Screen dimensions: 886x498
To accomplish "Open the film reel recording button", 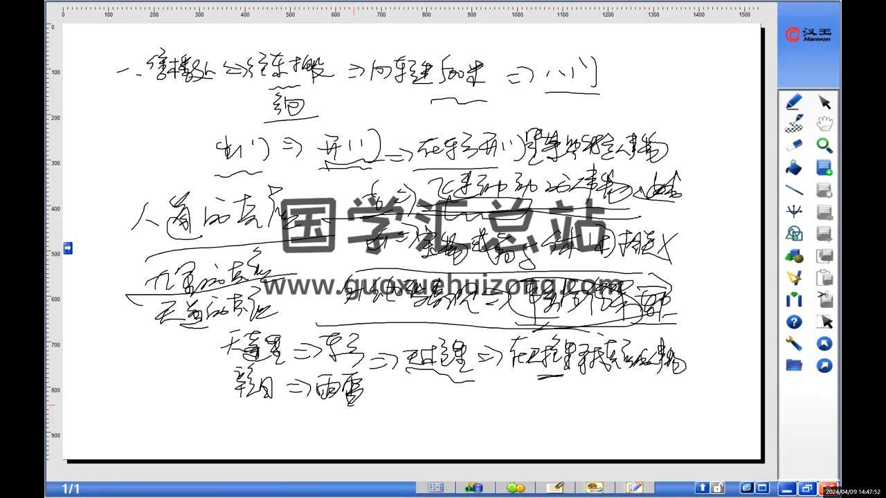I will [x=594, y=488].
